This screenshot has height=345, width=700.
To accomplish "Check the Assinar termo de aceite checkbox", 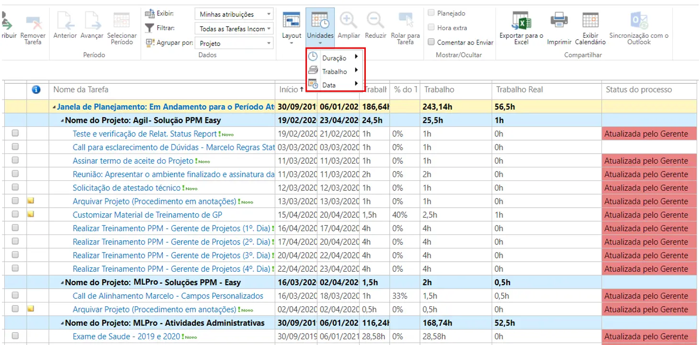I will pyautogui.click(x=15, y=160).
